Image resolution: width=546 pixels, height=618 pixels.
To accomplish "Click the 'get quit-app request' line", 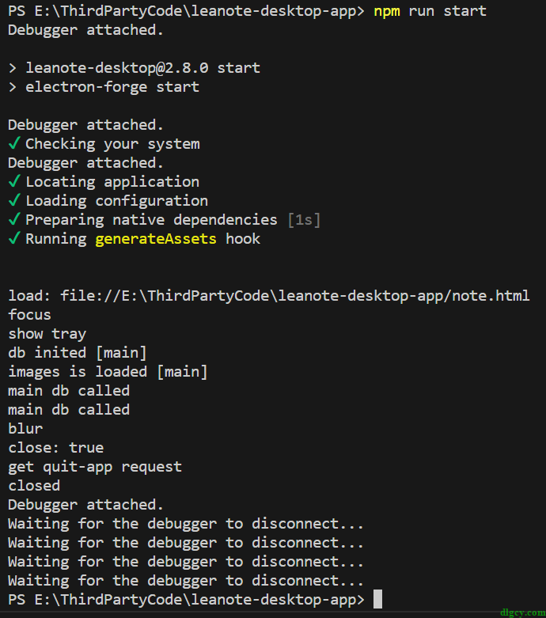I will pyautogui.click(x=95, y=467).
